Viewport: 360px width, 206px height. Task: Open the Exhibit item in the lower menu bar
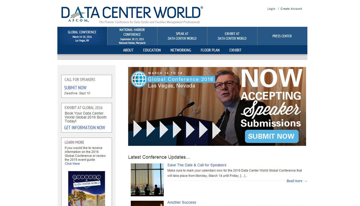point(235,50)
